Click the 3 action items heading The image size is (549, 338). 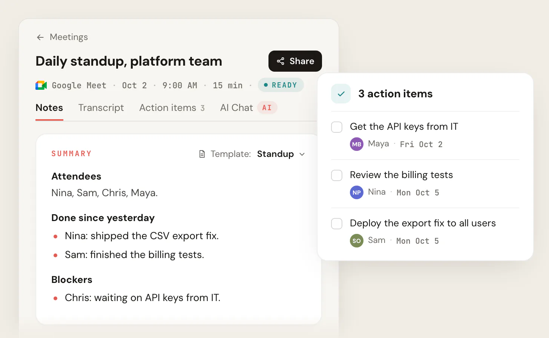coord(395,94)
